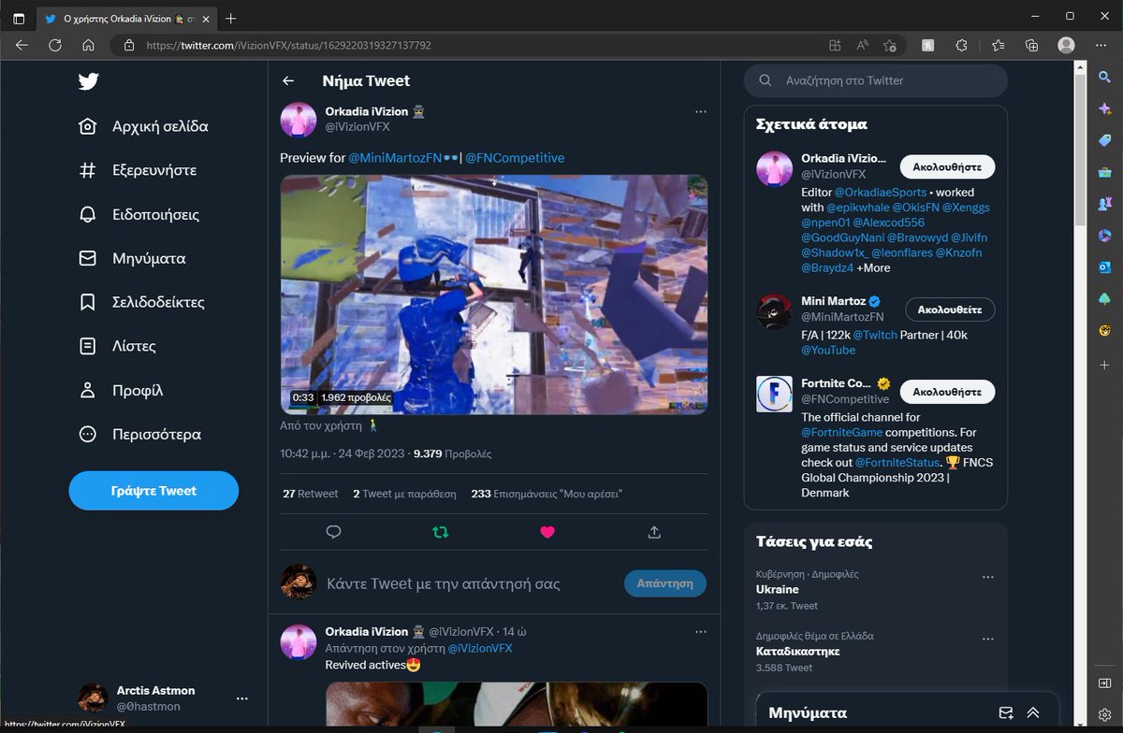Open browser profile avatar
This screenshot has height=733, width=1123.
tap(1066, 45)
